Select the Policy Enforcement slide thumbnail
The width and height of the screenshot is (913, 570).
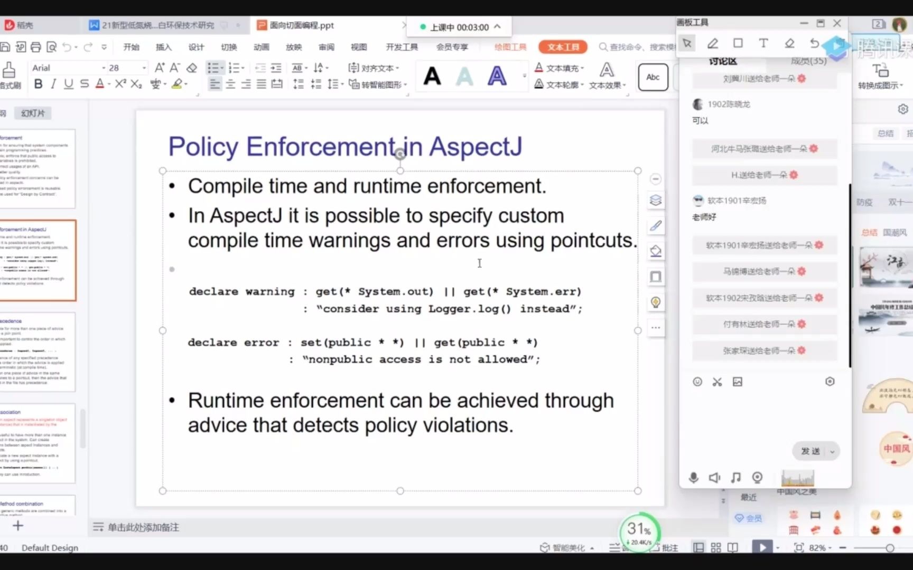[x=38, y=261]
